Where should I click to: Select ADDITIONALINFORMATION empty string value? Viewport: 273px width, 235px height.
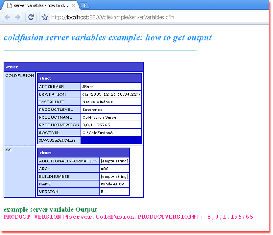(x=114, y=161)
